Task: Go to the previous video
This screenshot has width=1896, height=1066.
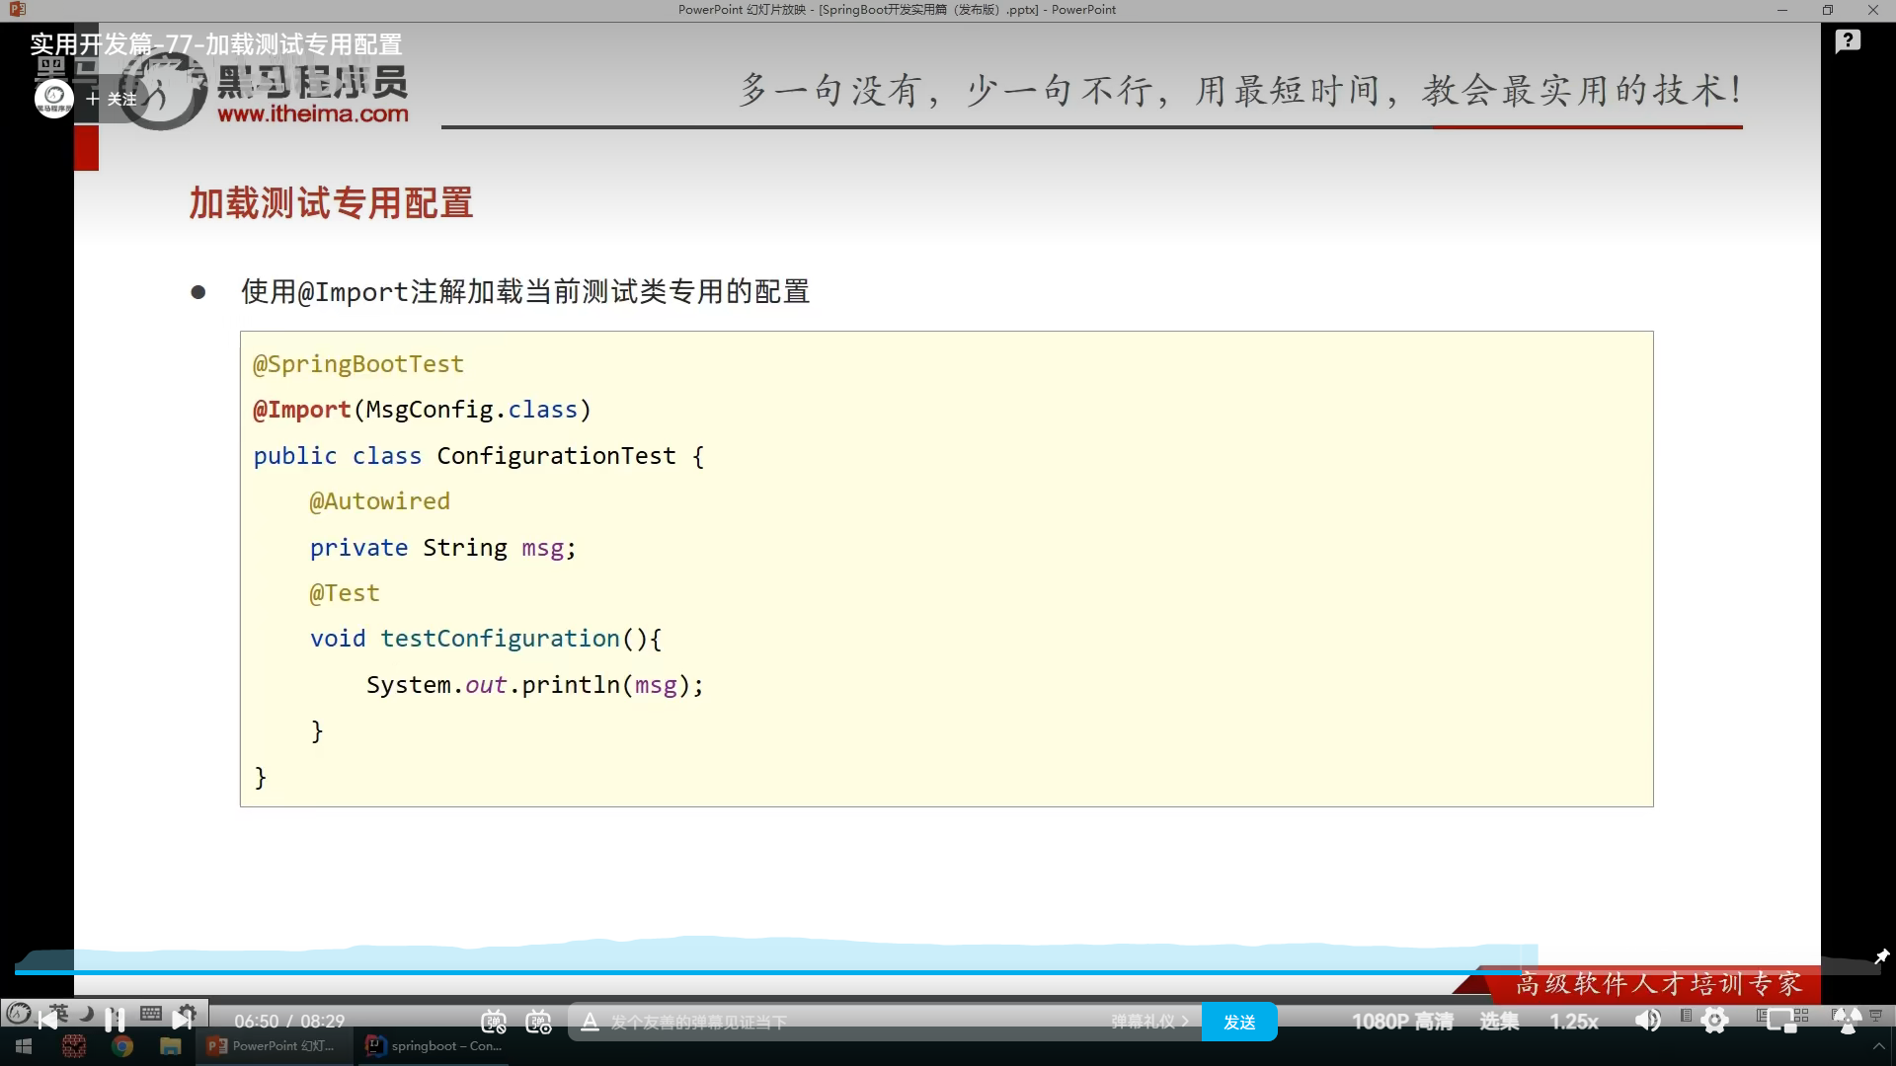Action: pos(47,1020)
